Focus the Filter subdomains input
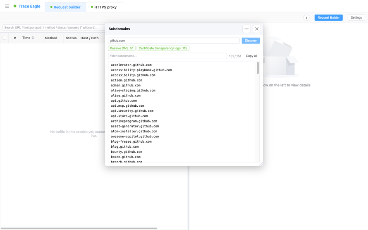 [167, 56]
